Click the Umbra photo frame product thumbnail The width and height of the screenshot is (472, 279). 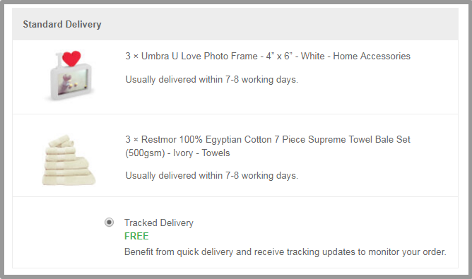[70, 76]
